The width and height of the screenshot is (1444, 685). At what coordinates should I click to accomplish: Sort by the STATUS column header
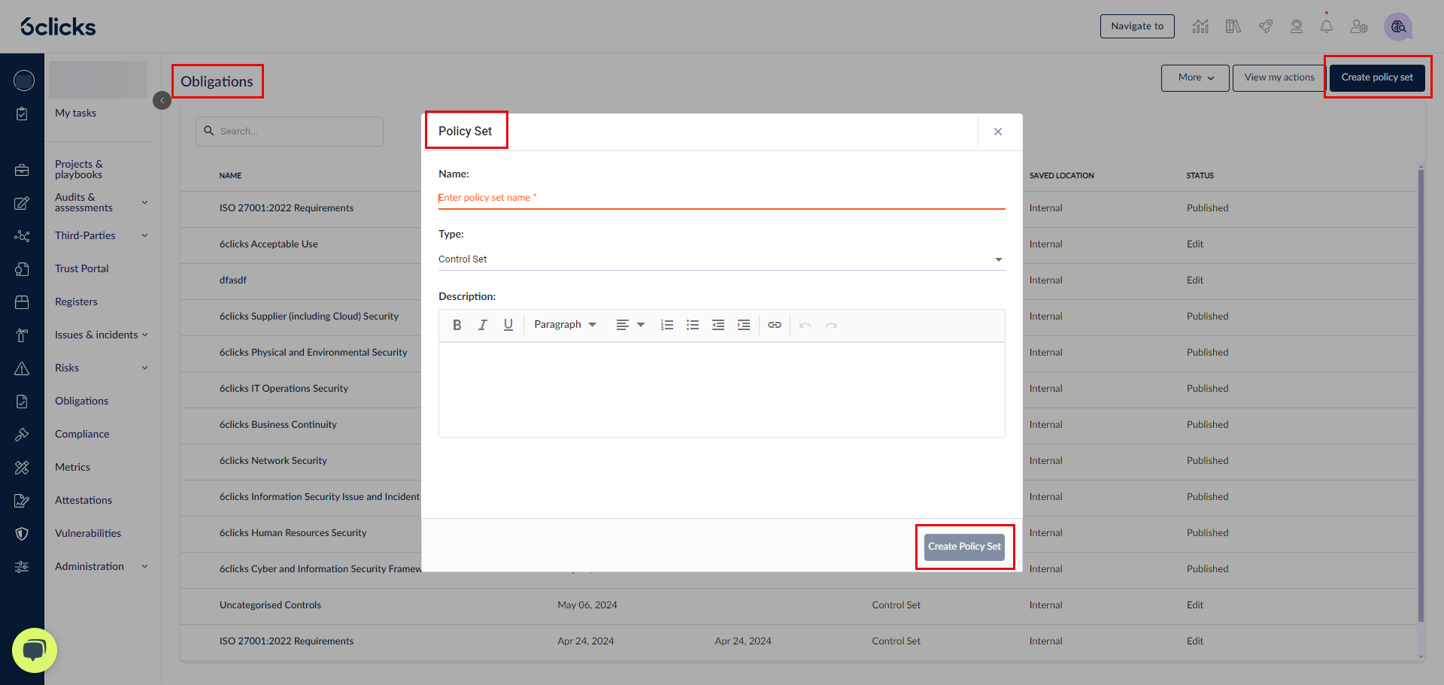pyautogui.click(x=1200, y=176)
